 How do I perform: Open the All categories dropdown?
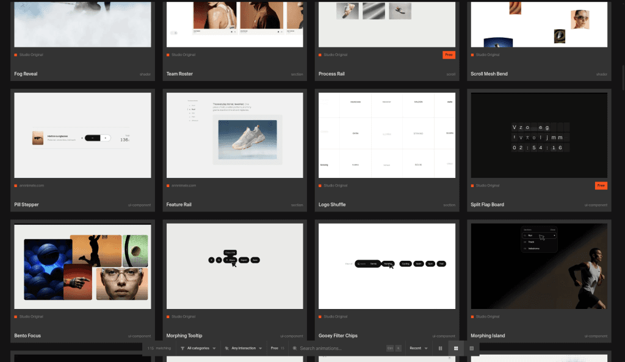(x=198, y=348)
